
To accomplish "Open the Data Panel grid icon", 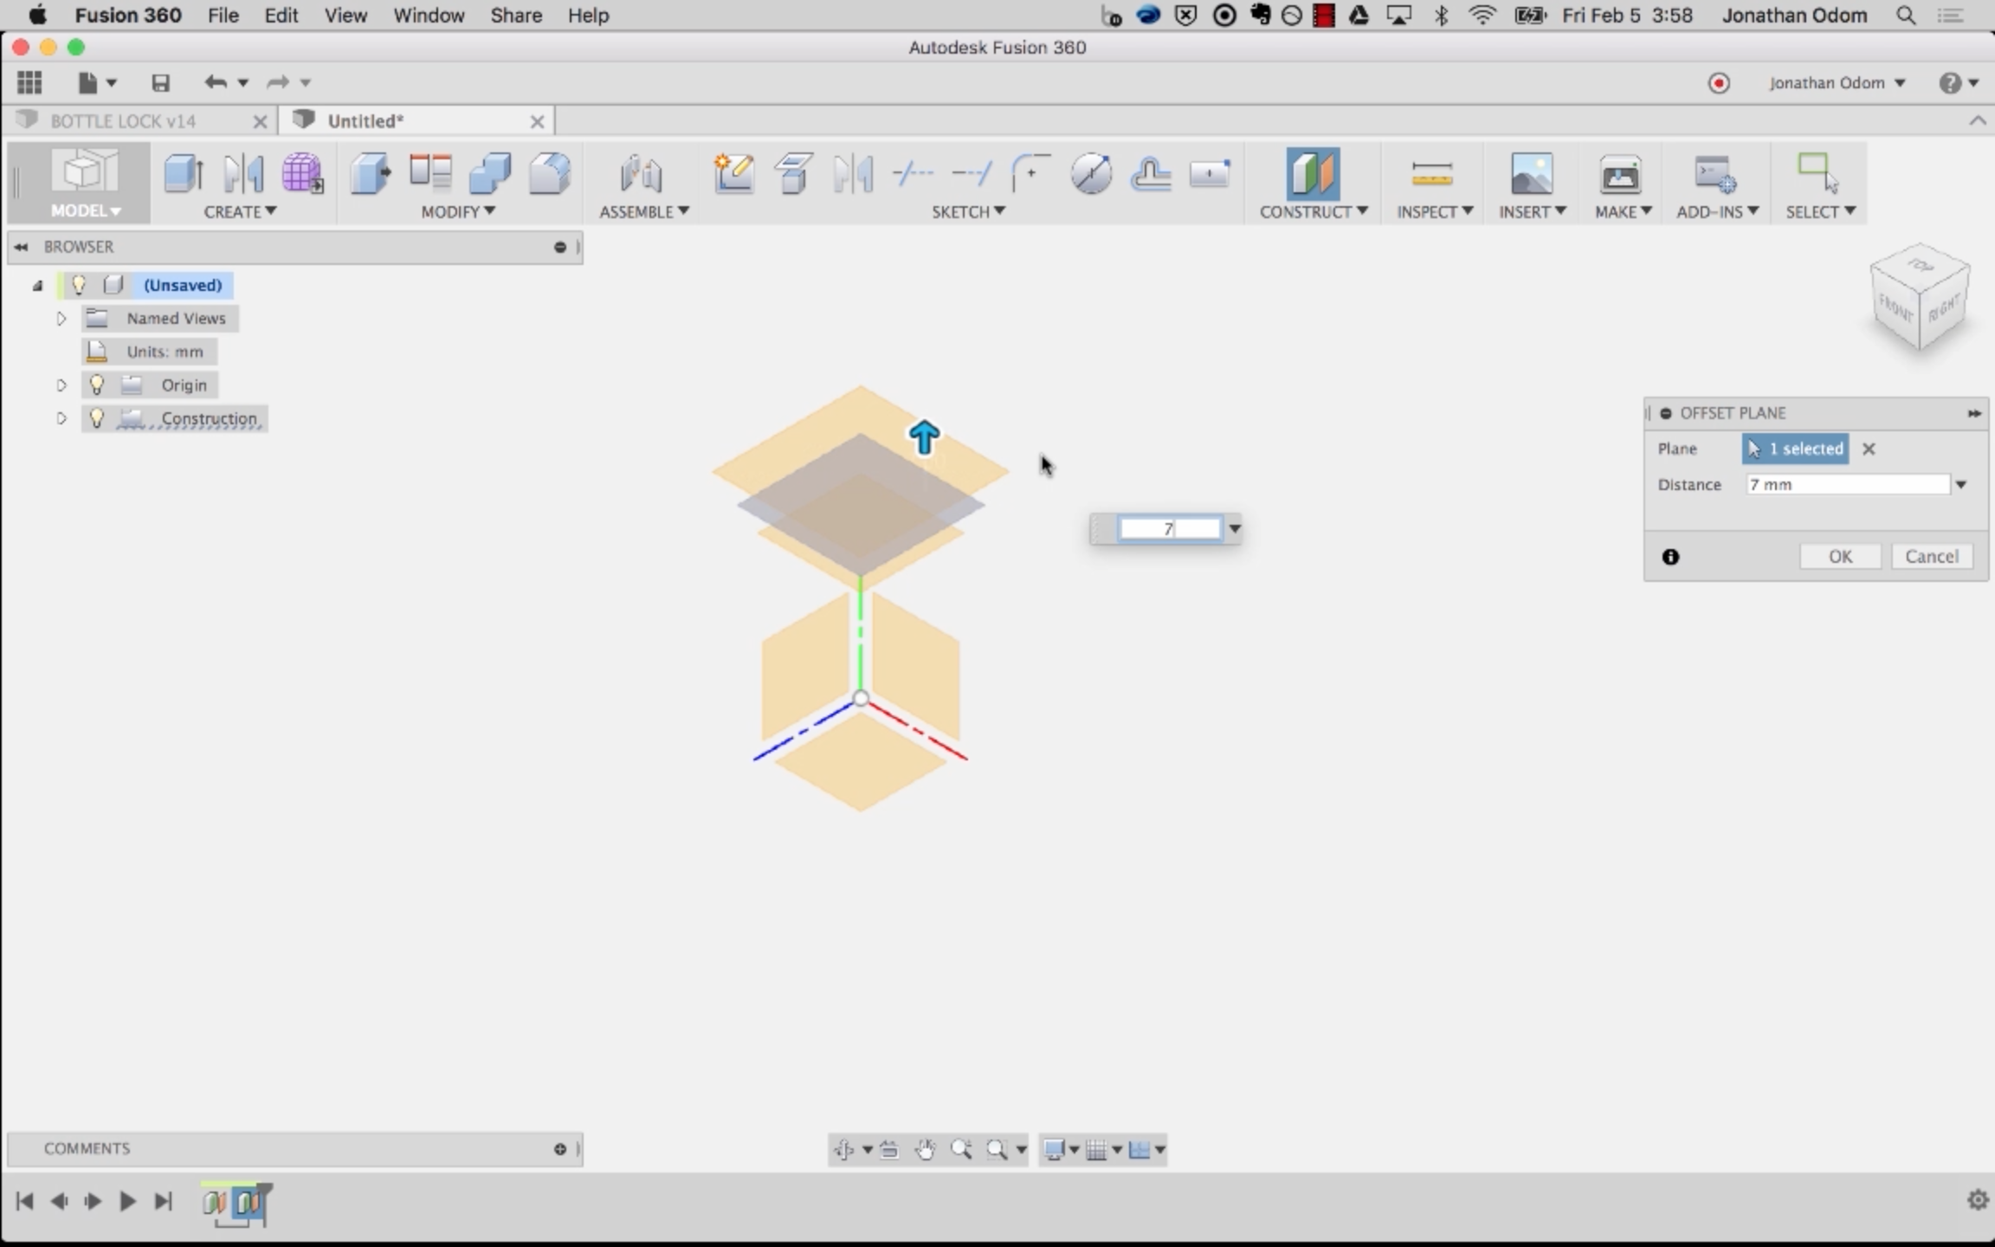I will coord(29,83).
